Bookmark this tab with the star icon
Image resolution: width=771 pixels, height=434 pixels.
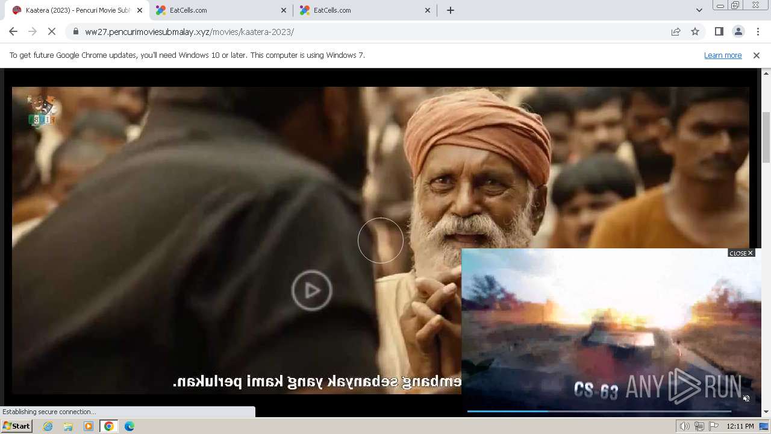pos(695,32)
